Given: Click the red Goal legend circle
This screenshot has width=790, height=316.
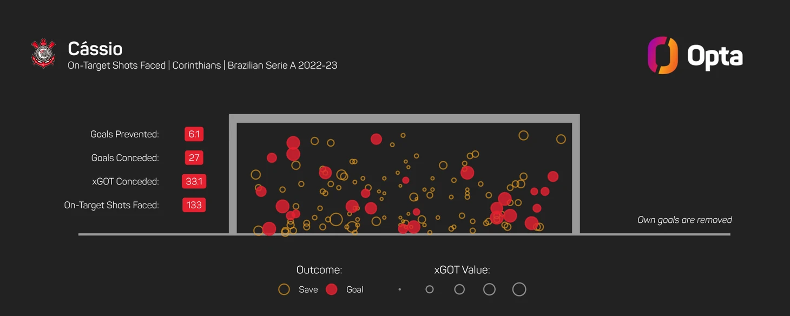Looking at the screenshot, I should [332, 289].
